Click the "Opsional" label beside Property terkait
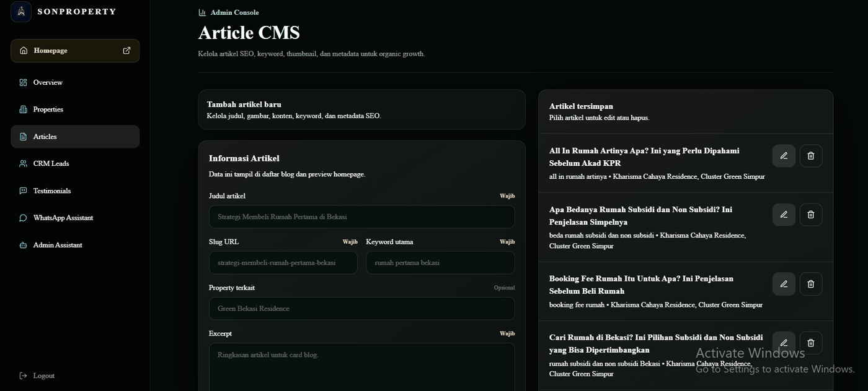Viewport: 868px width, 391px height. (x=504, y=288)
